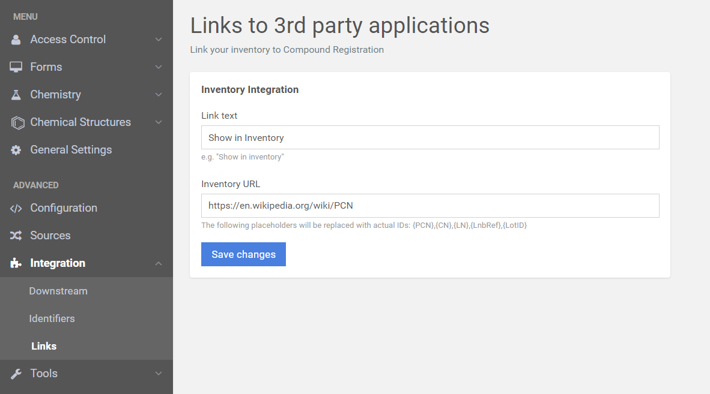Collapse the Integration section chevron
The image size is (710, 394).
coord(159,263)
